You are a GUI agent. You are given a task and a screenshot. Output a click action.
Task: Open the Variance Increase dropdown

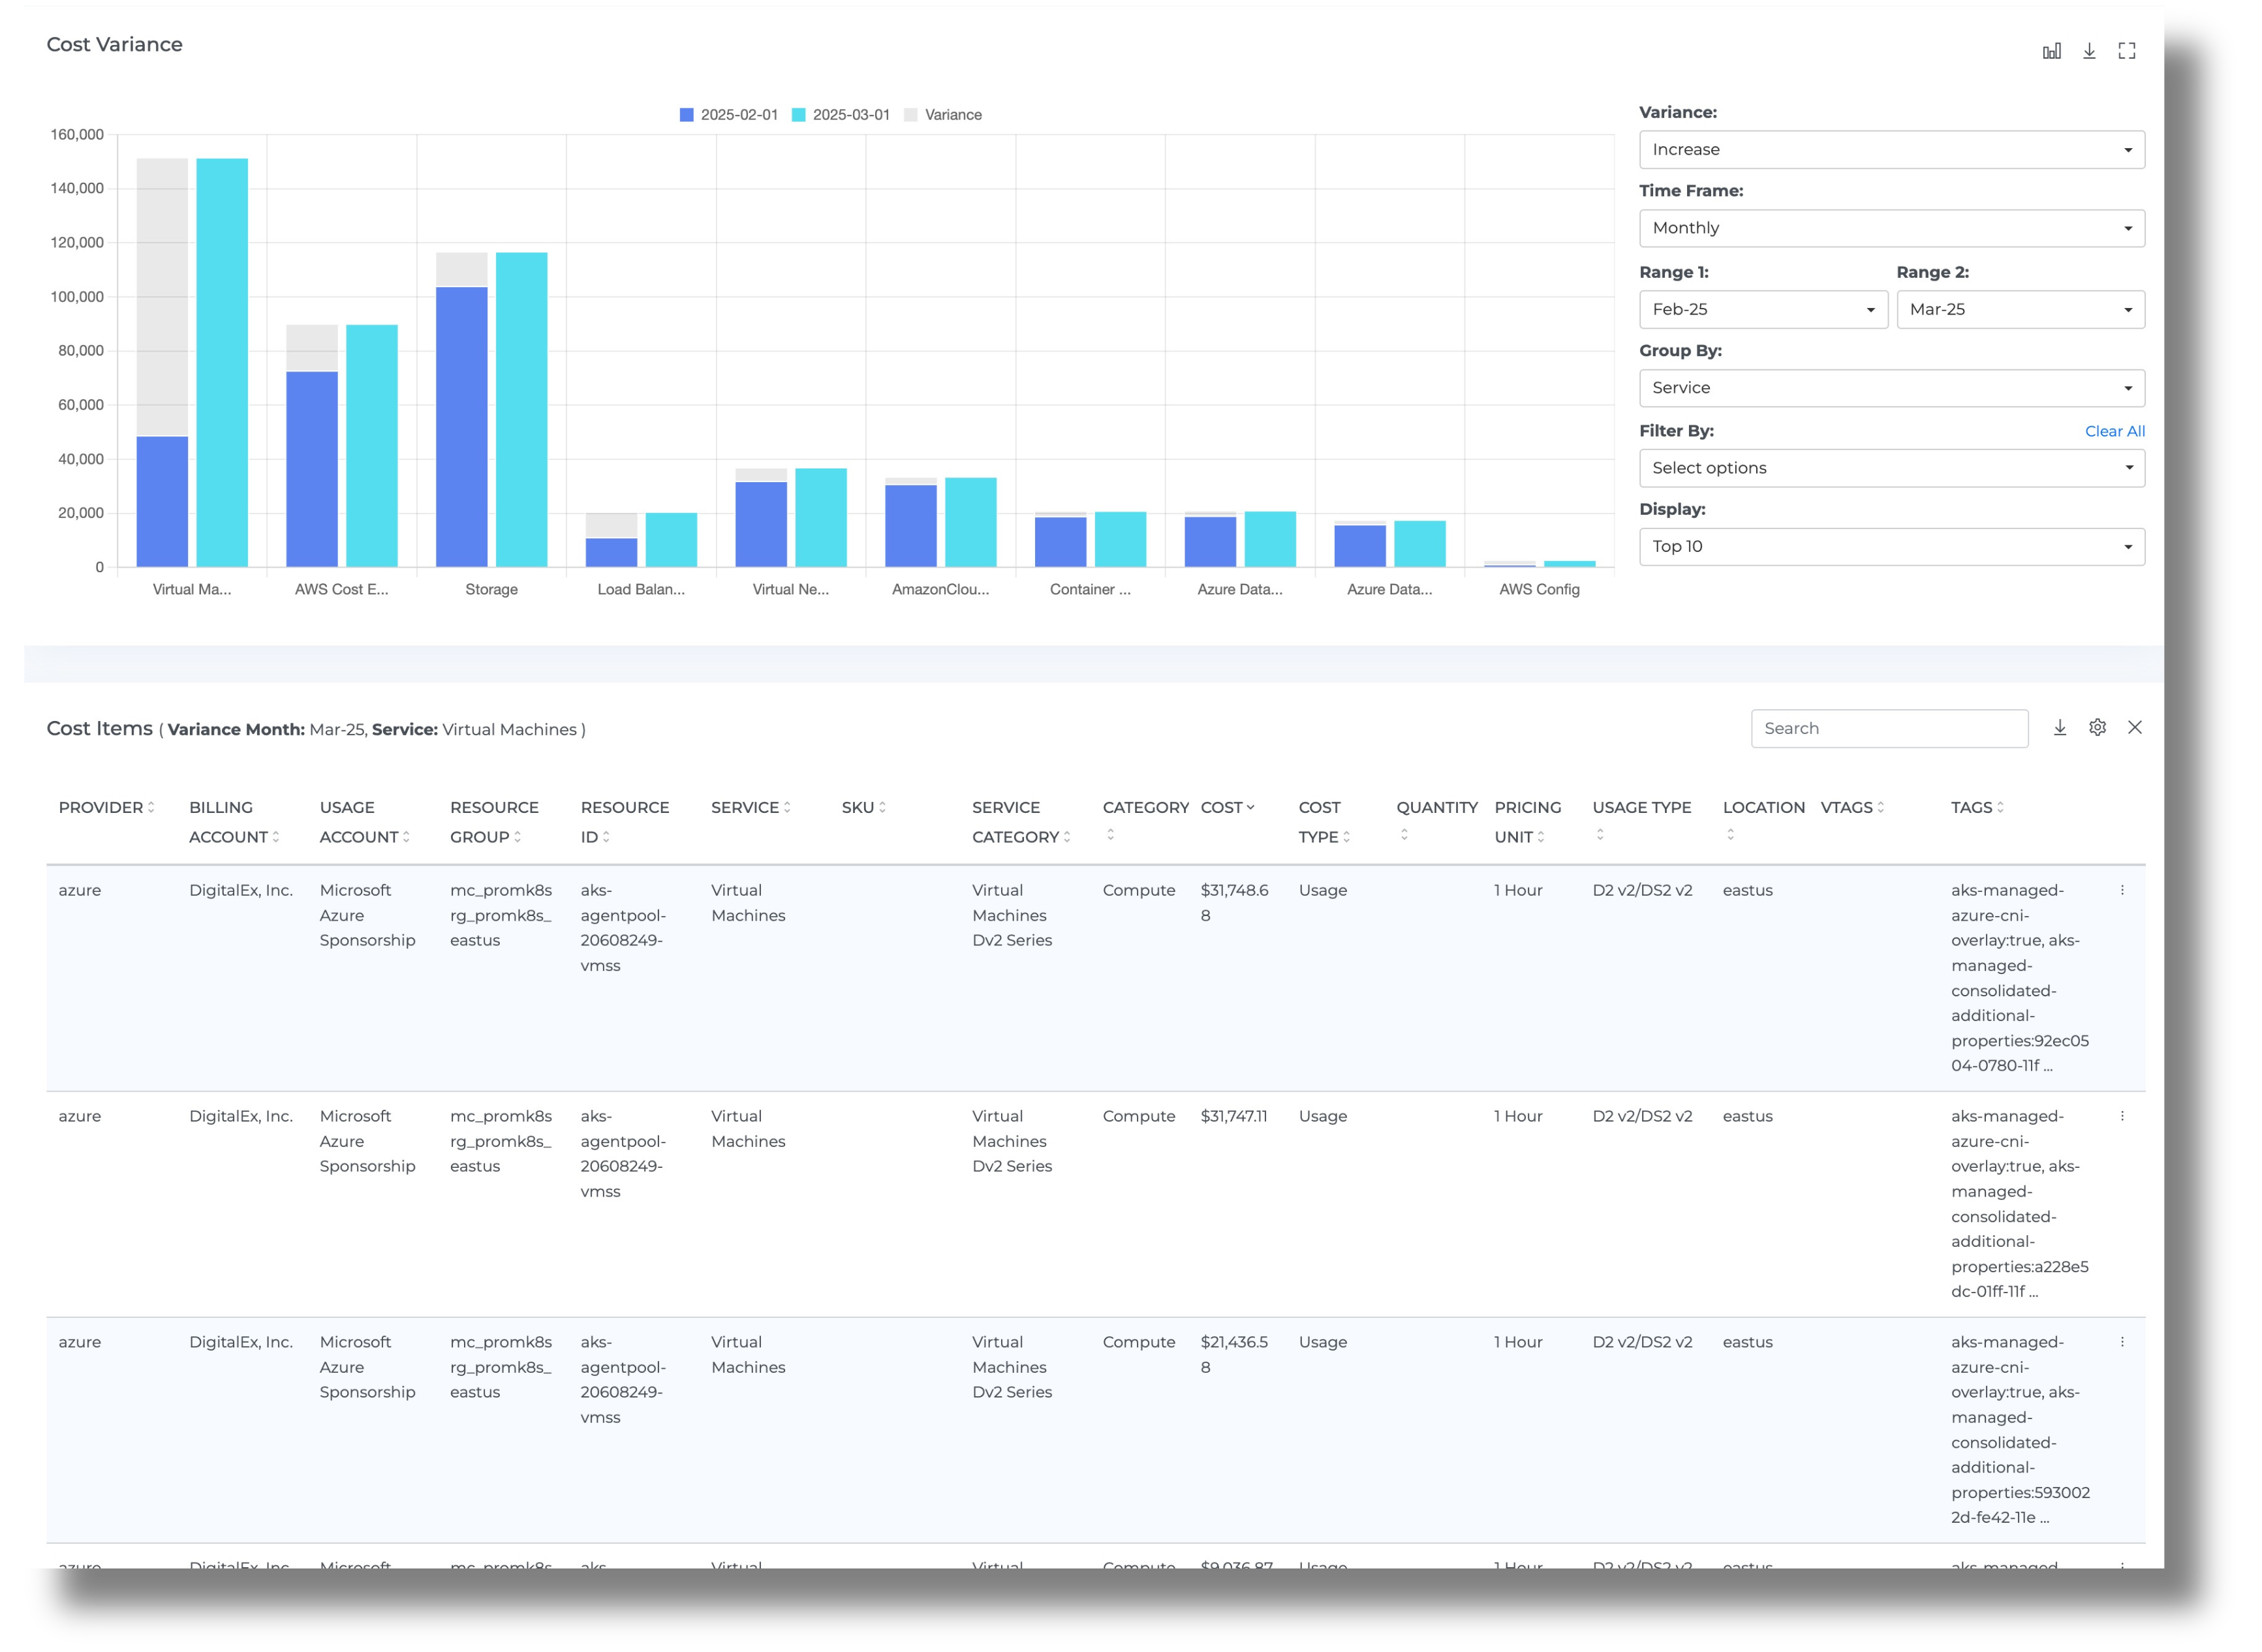point(1891,150)
